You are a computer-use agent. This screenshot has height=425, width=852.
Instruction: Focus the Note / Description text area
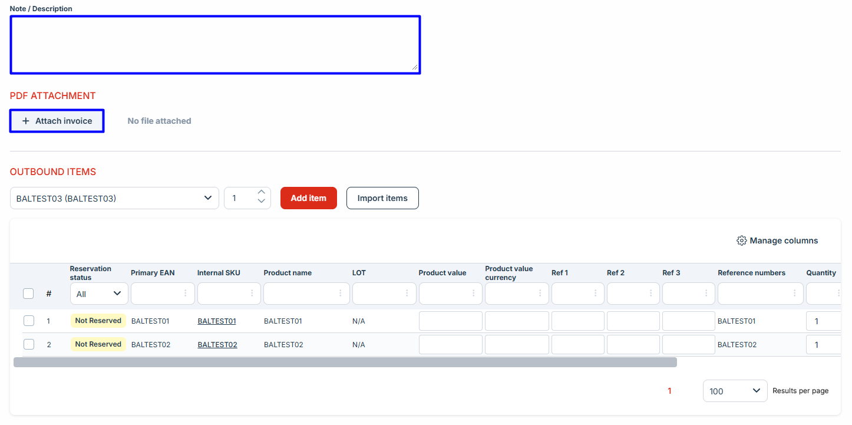(215, 45)
